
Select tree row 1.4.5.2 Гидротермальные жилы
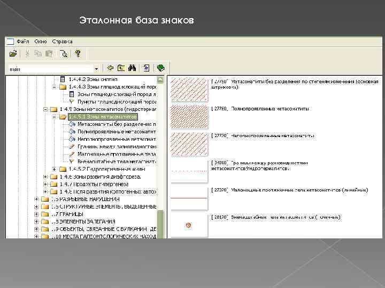[107, 169]
